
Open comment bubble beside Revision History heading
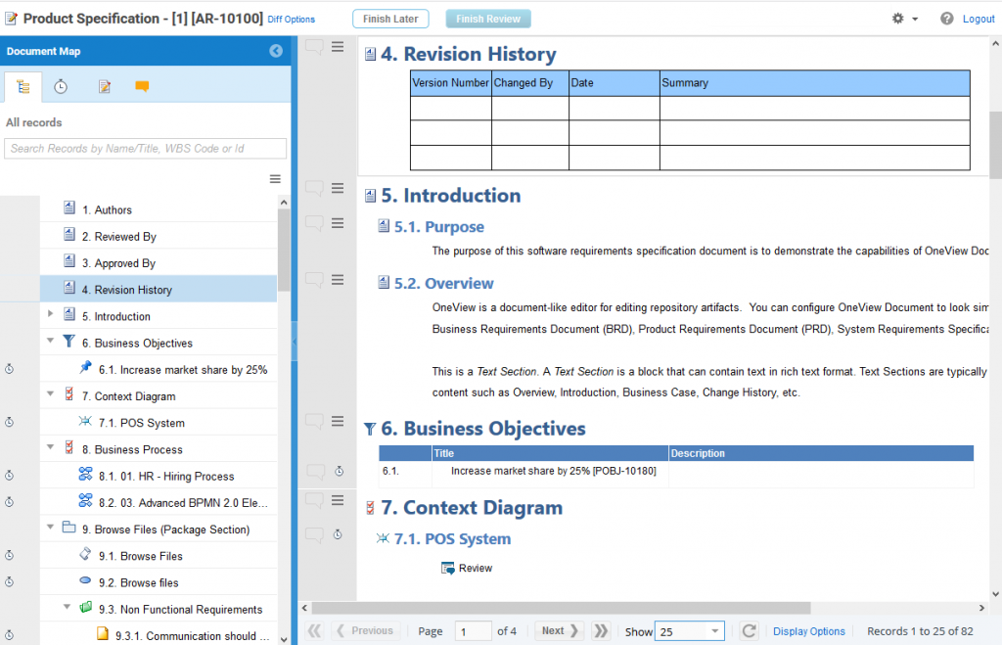click(314, 47)
